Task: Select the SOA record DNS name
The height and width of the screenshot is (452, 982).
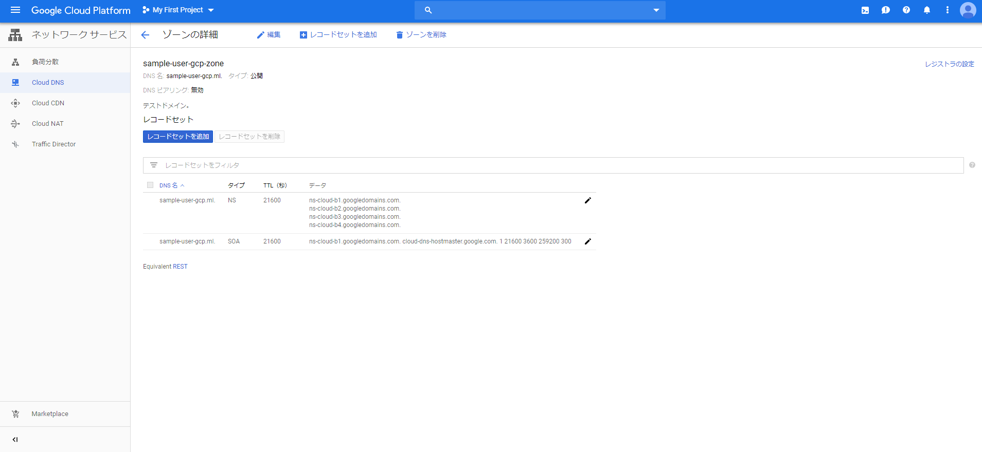Action: pyautogui.click(x=187, y=241)
